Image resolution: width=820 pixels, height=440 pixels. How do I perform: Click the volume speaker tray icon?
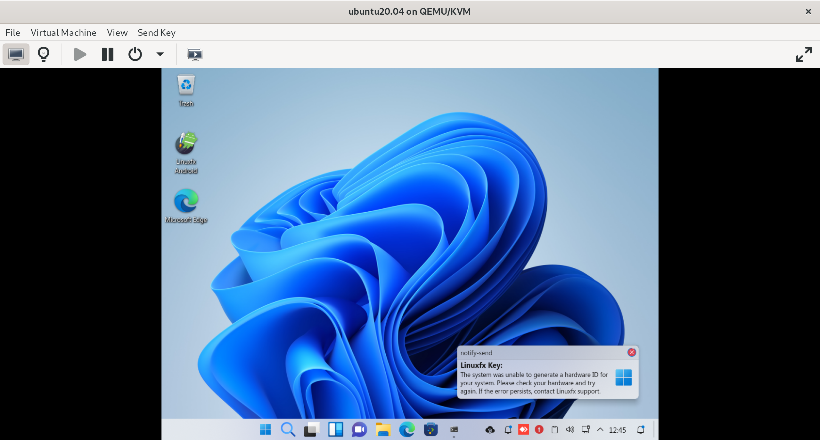(x=570, y=429)
